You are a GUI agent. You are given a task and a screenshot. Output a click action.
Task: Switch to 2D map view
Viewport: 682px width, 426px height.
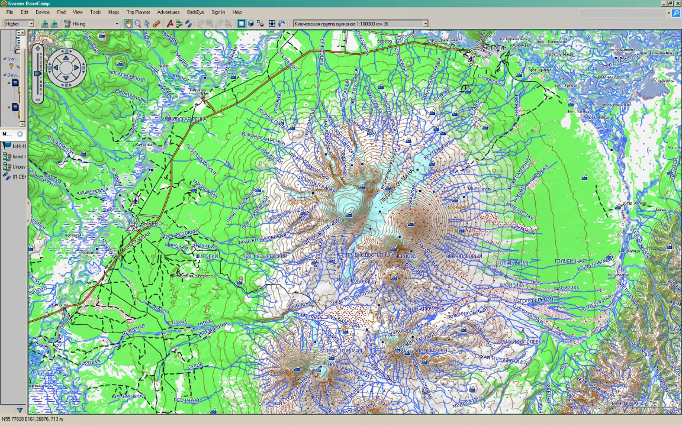click(x=242, y=24)
